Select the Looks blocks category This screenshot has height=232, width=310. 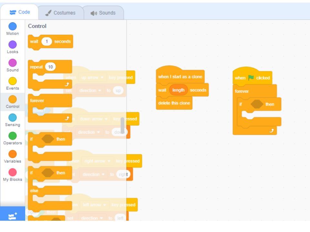point(13,47)
